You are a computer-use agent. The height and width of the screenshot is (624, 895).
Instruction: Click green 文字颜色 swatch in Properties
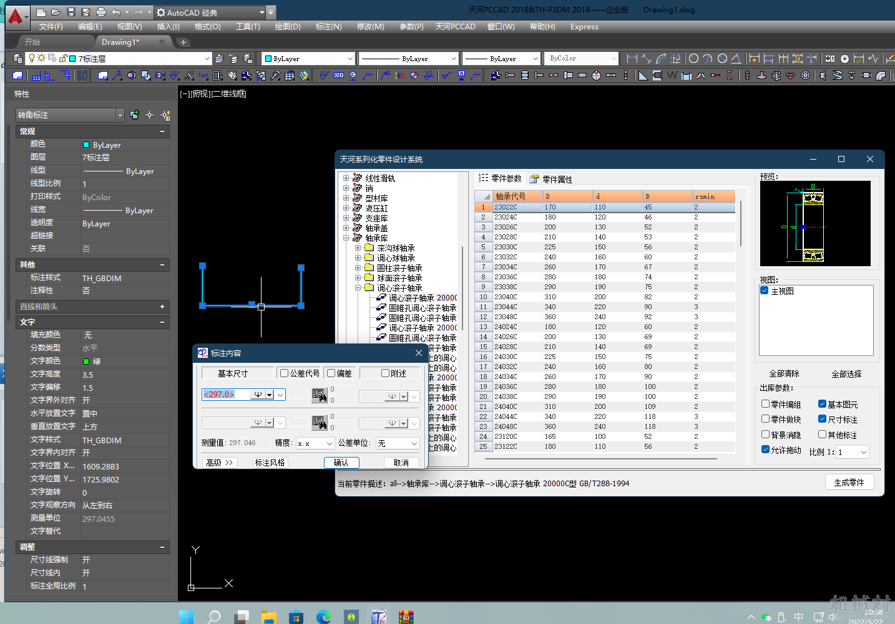click(x=86, y=361)
